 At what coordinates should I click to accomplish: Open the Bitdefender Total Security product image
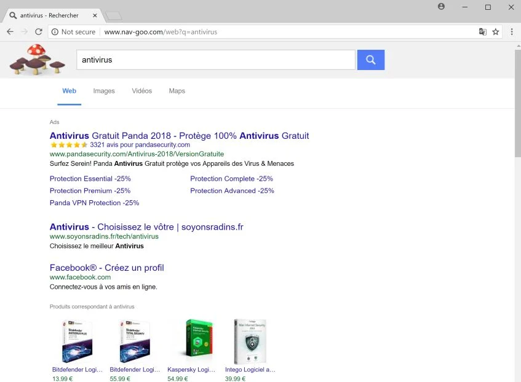click(135, 341)
